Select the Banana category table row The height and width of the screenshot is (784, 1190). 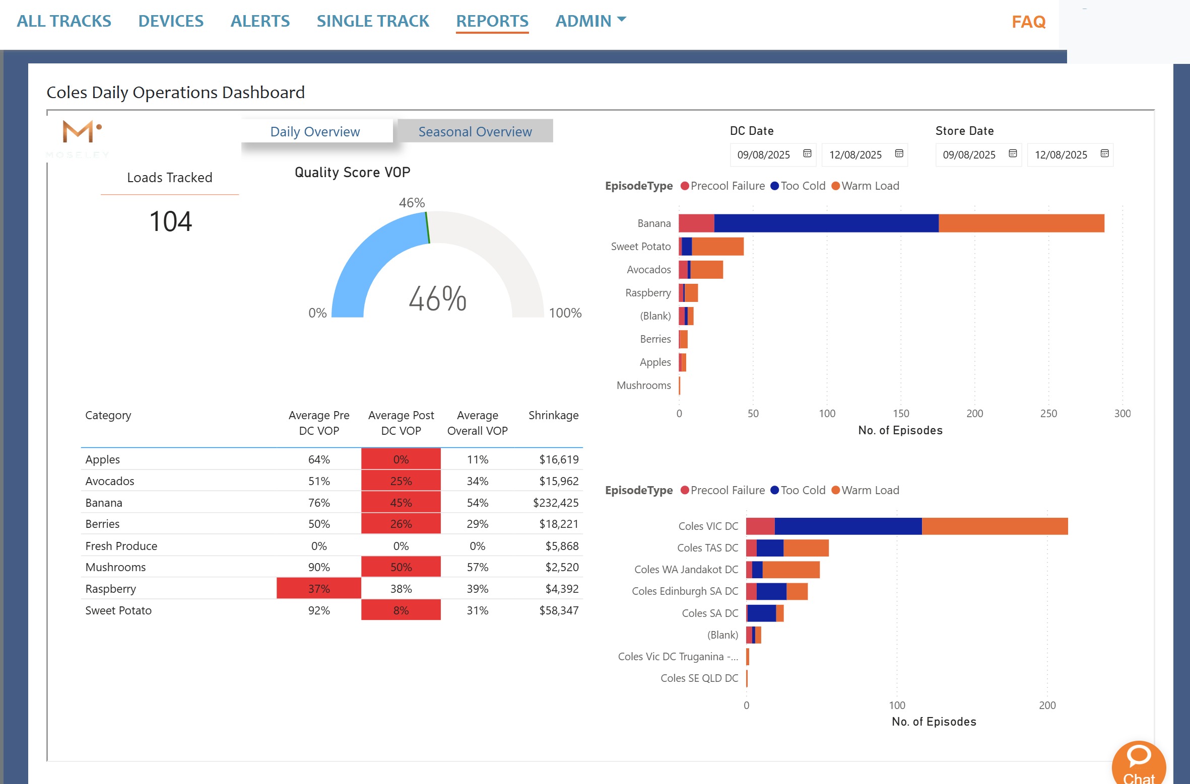tap(332, 502)
